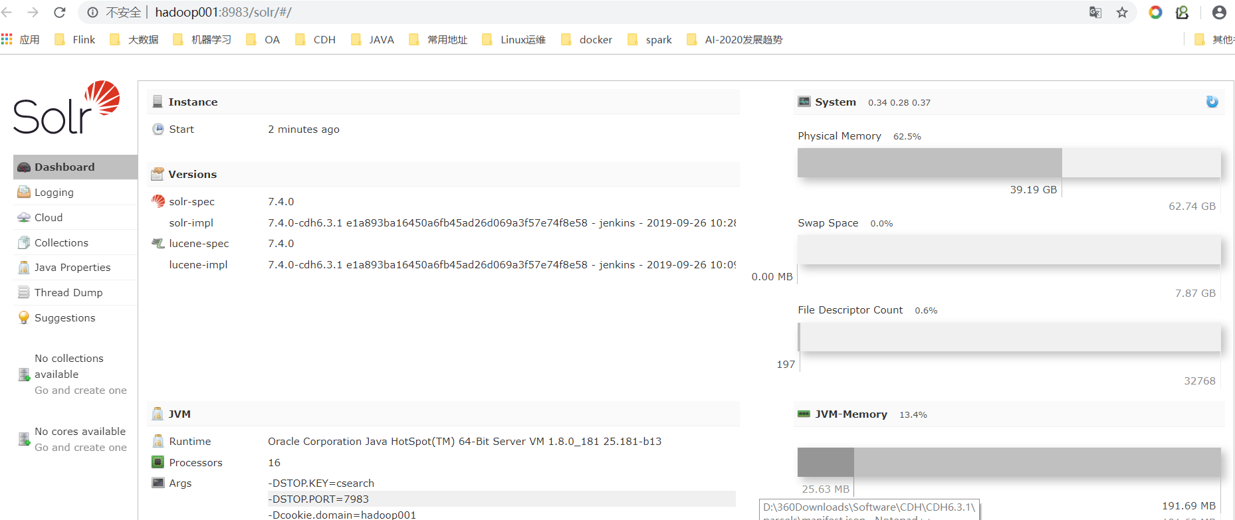Image resolution: width=1235 pixels, height=520 pixels.
Task: Click the green extension icon
Action: tap(1182, 13)
